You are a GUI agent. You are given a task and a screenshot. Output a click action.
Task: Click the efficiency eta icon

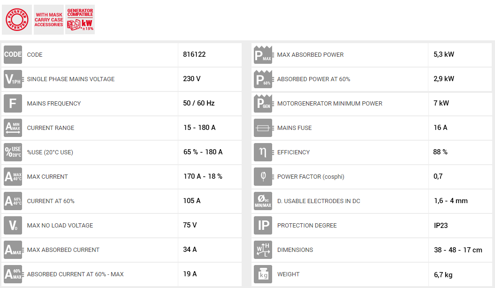tap(263, 152)
